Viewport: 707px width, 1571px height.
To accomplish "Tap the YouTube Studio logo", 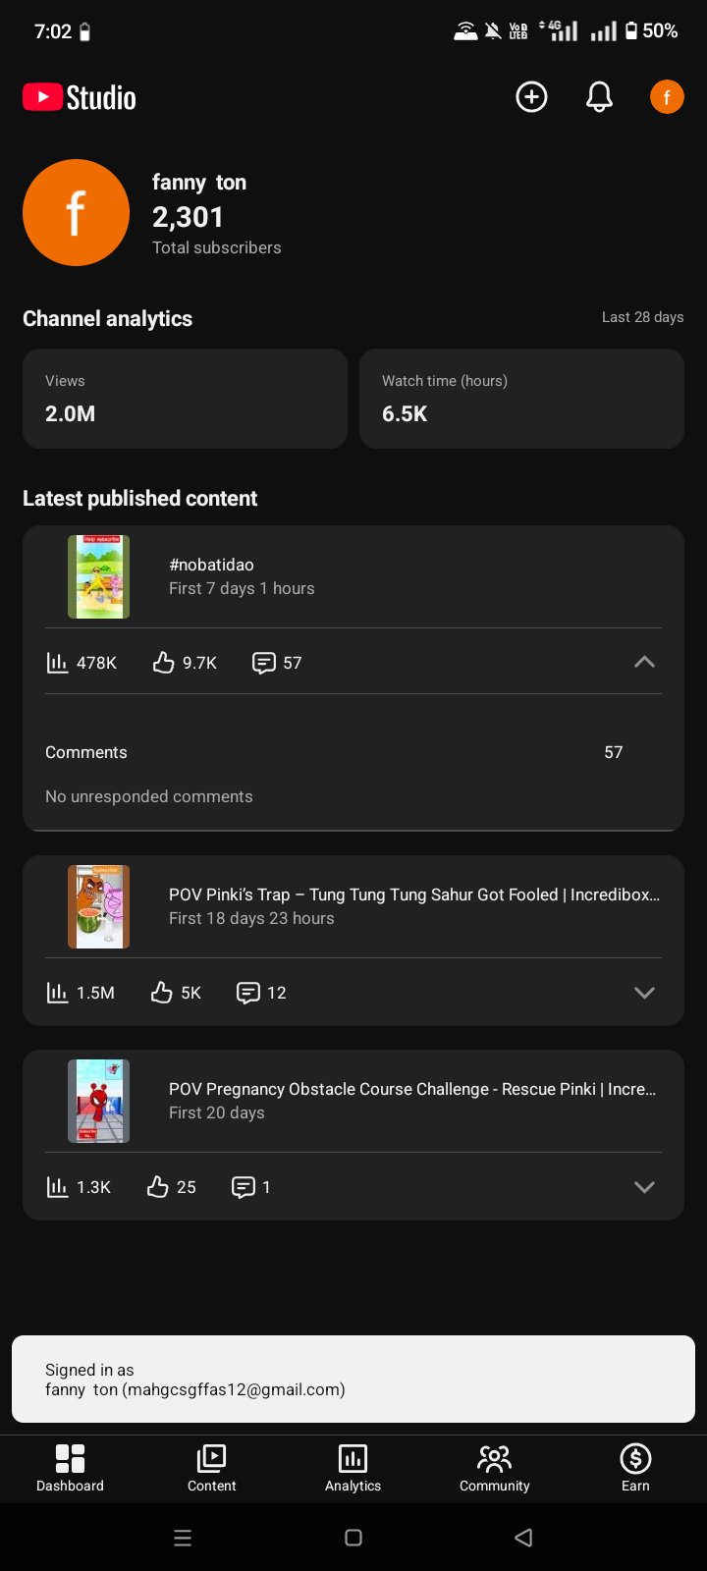I will point(80,97).
